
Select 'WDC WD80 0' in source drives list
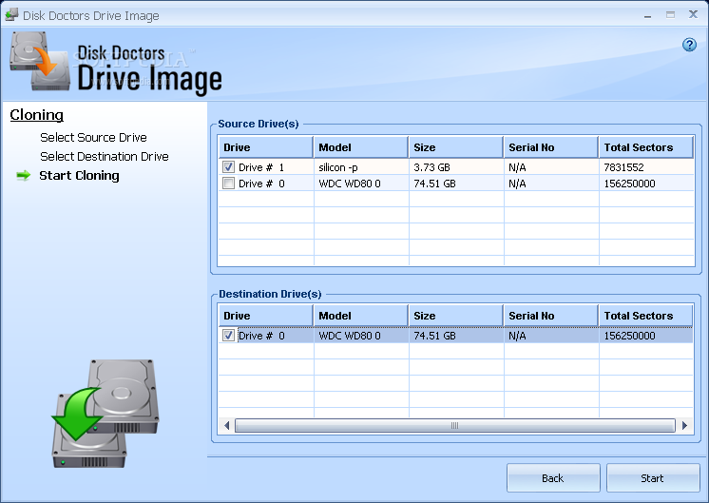coord(350,184)
